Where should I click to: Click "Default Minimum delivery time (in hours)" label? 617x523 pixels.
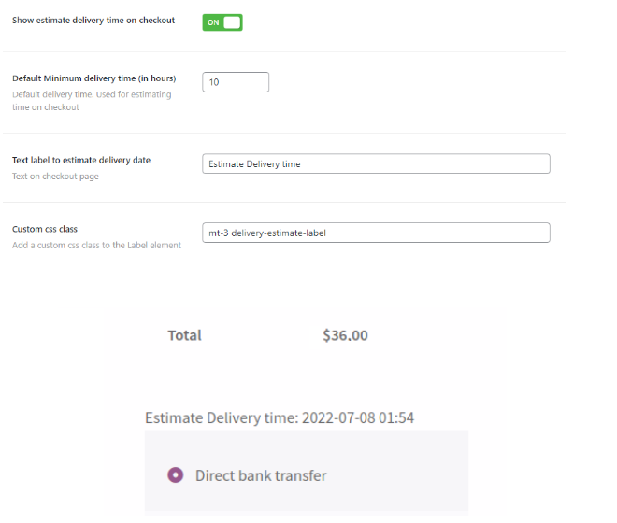[94, 78]
